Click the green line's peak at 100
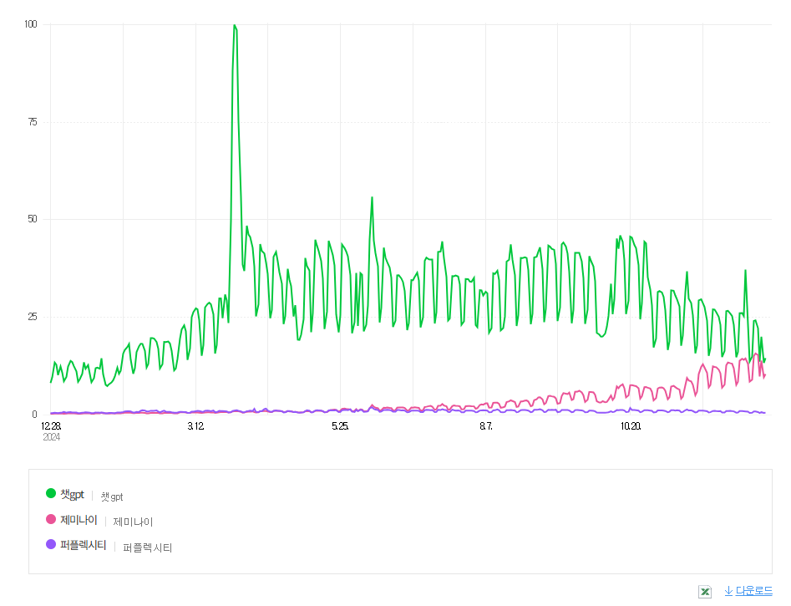 click(235, 25)
